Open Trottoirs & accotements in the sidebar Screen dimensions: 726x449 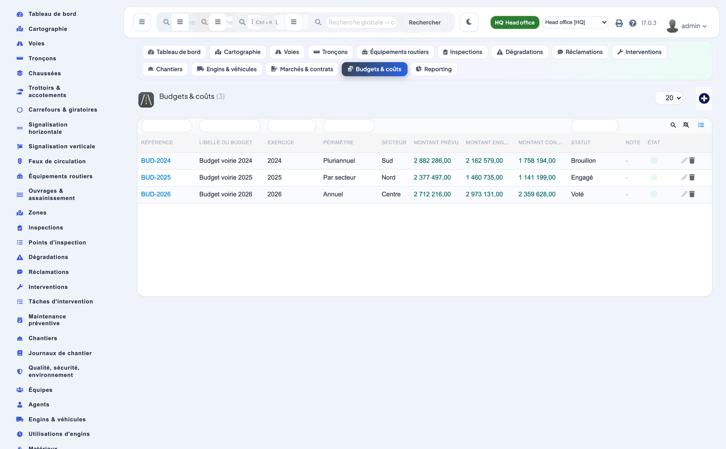pyautogui.click(x=47, y=91)
